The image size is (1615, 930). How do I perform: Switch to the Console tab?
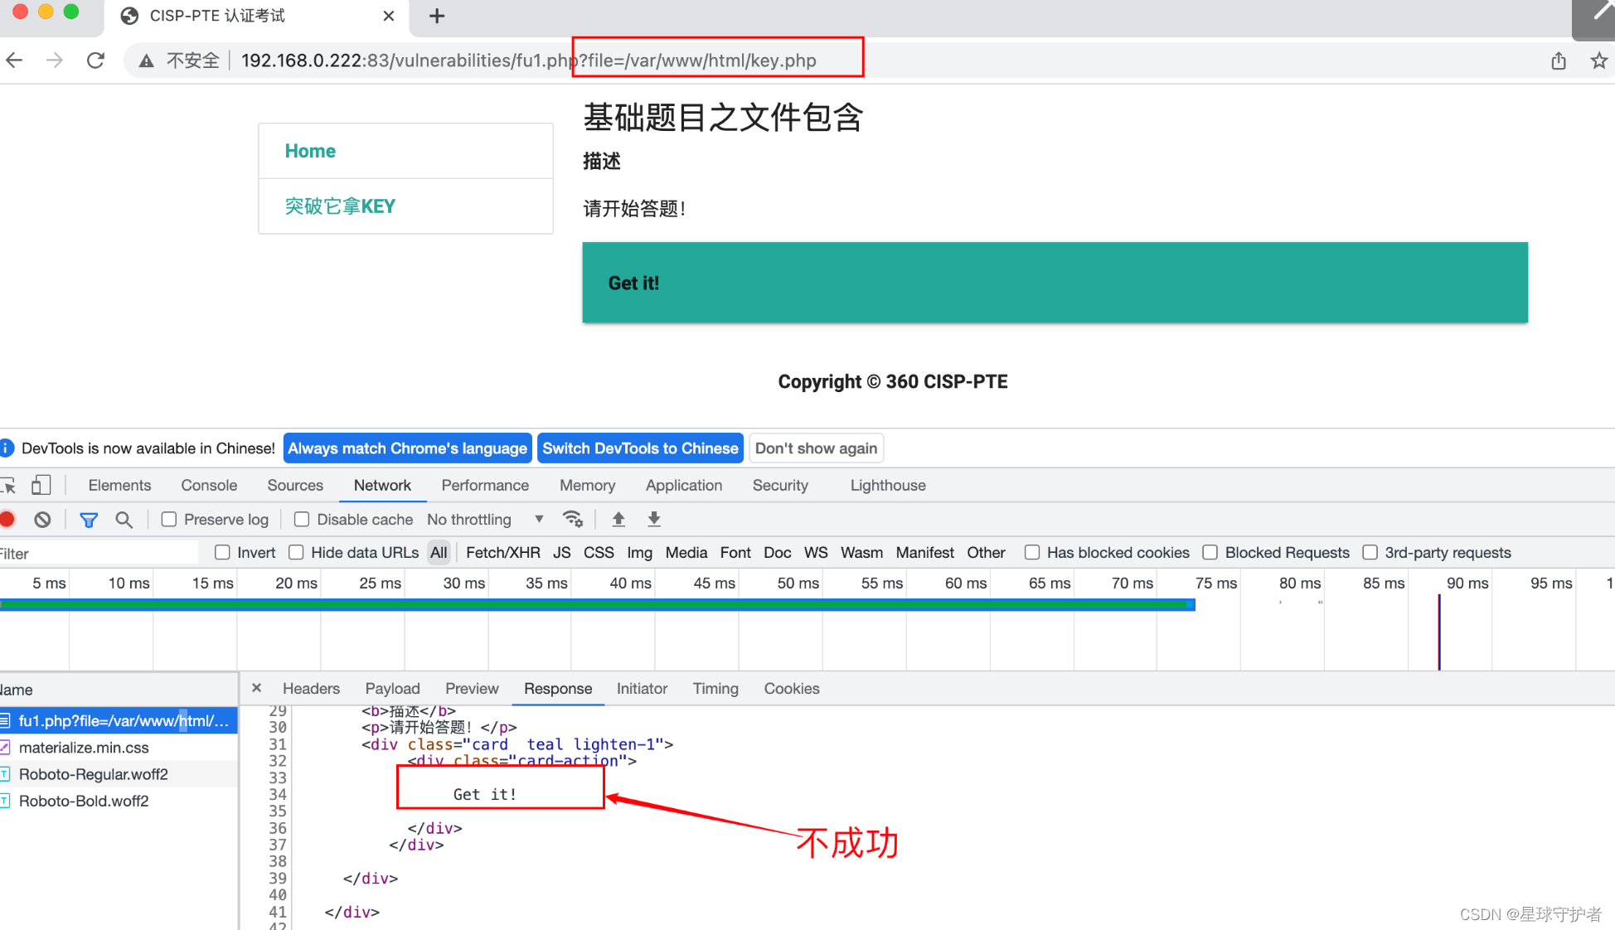point(209,486)
